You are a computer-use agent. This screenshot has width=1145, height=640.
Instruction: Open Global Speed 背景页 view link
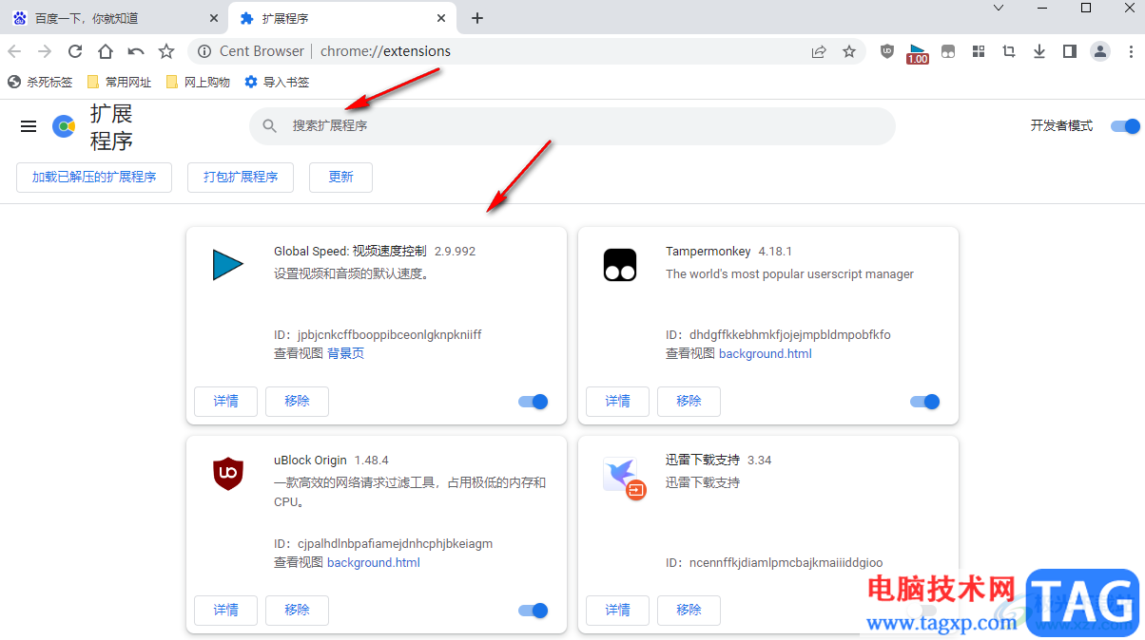(345, 354)
